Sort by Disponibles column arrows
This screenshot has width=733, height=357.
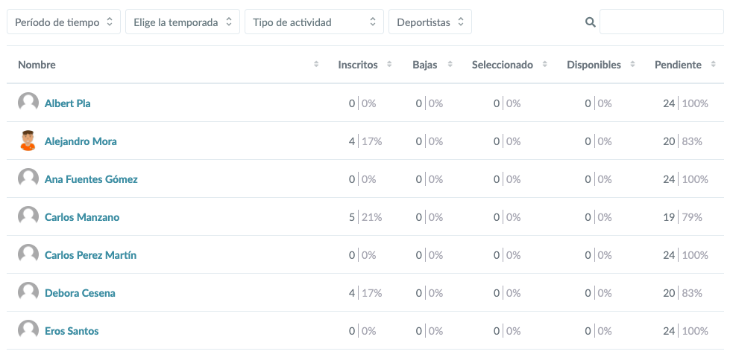point(632,65)
